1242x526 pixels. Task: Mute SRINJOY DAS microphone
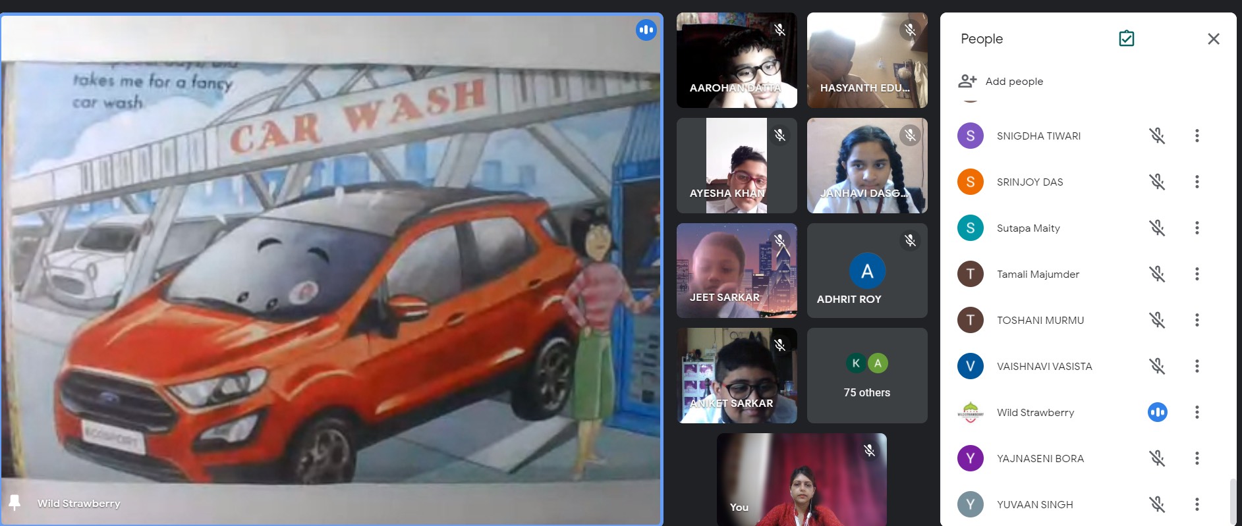coord(1157,182)
